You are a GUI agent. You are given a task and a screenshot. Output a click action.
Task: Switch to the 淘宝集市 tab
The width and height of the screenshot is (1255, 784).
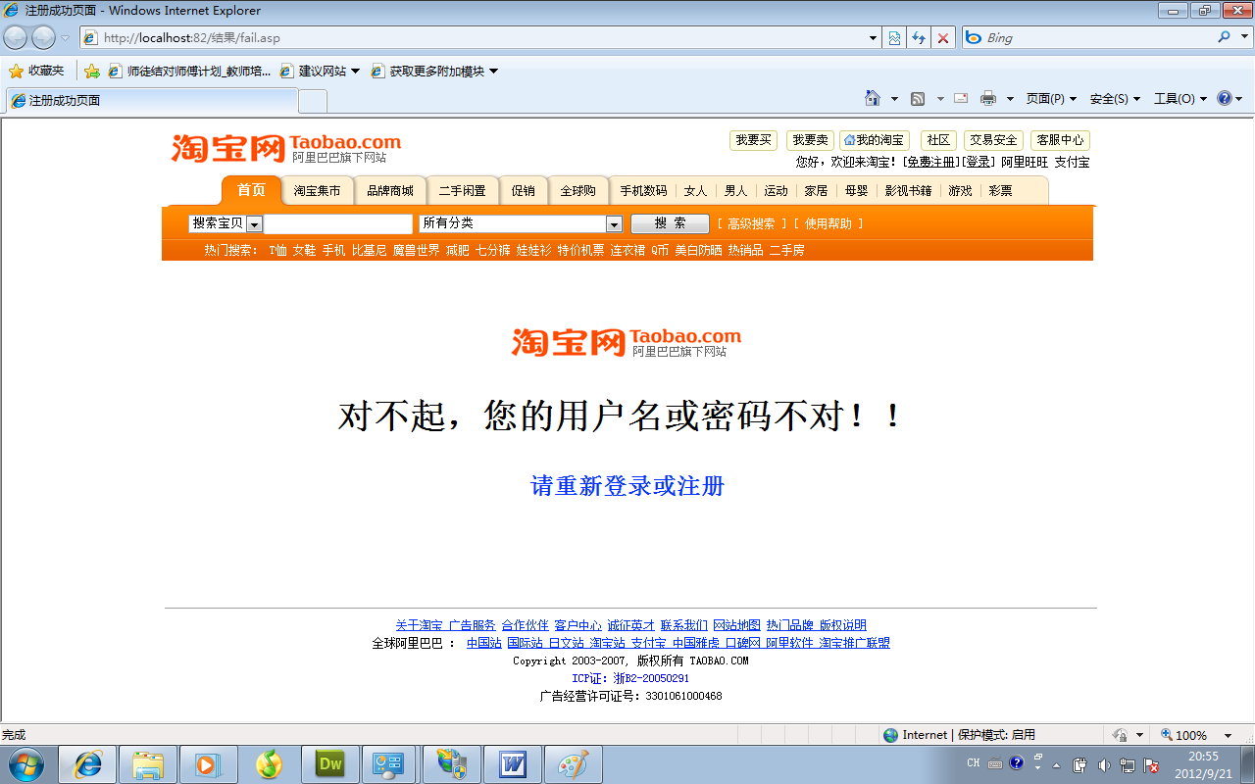coord(317,191)
